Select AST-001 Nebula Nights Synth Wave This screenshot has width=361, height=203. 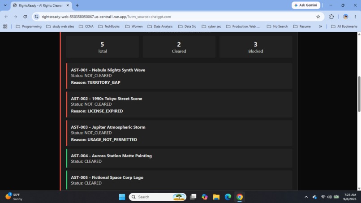pyautogui.click(x=179, y=76)
